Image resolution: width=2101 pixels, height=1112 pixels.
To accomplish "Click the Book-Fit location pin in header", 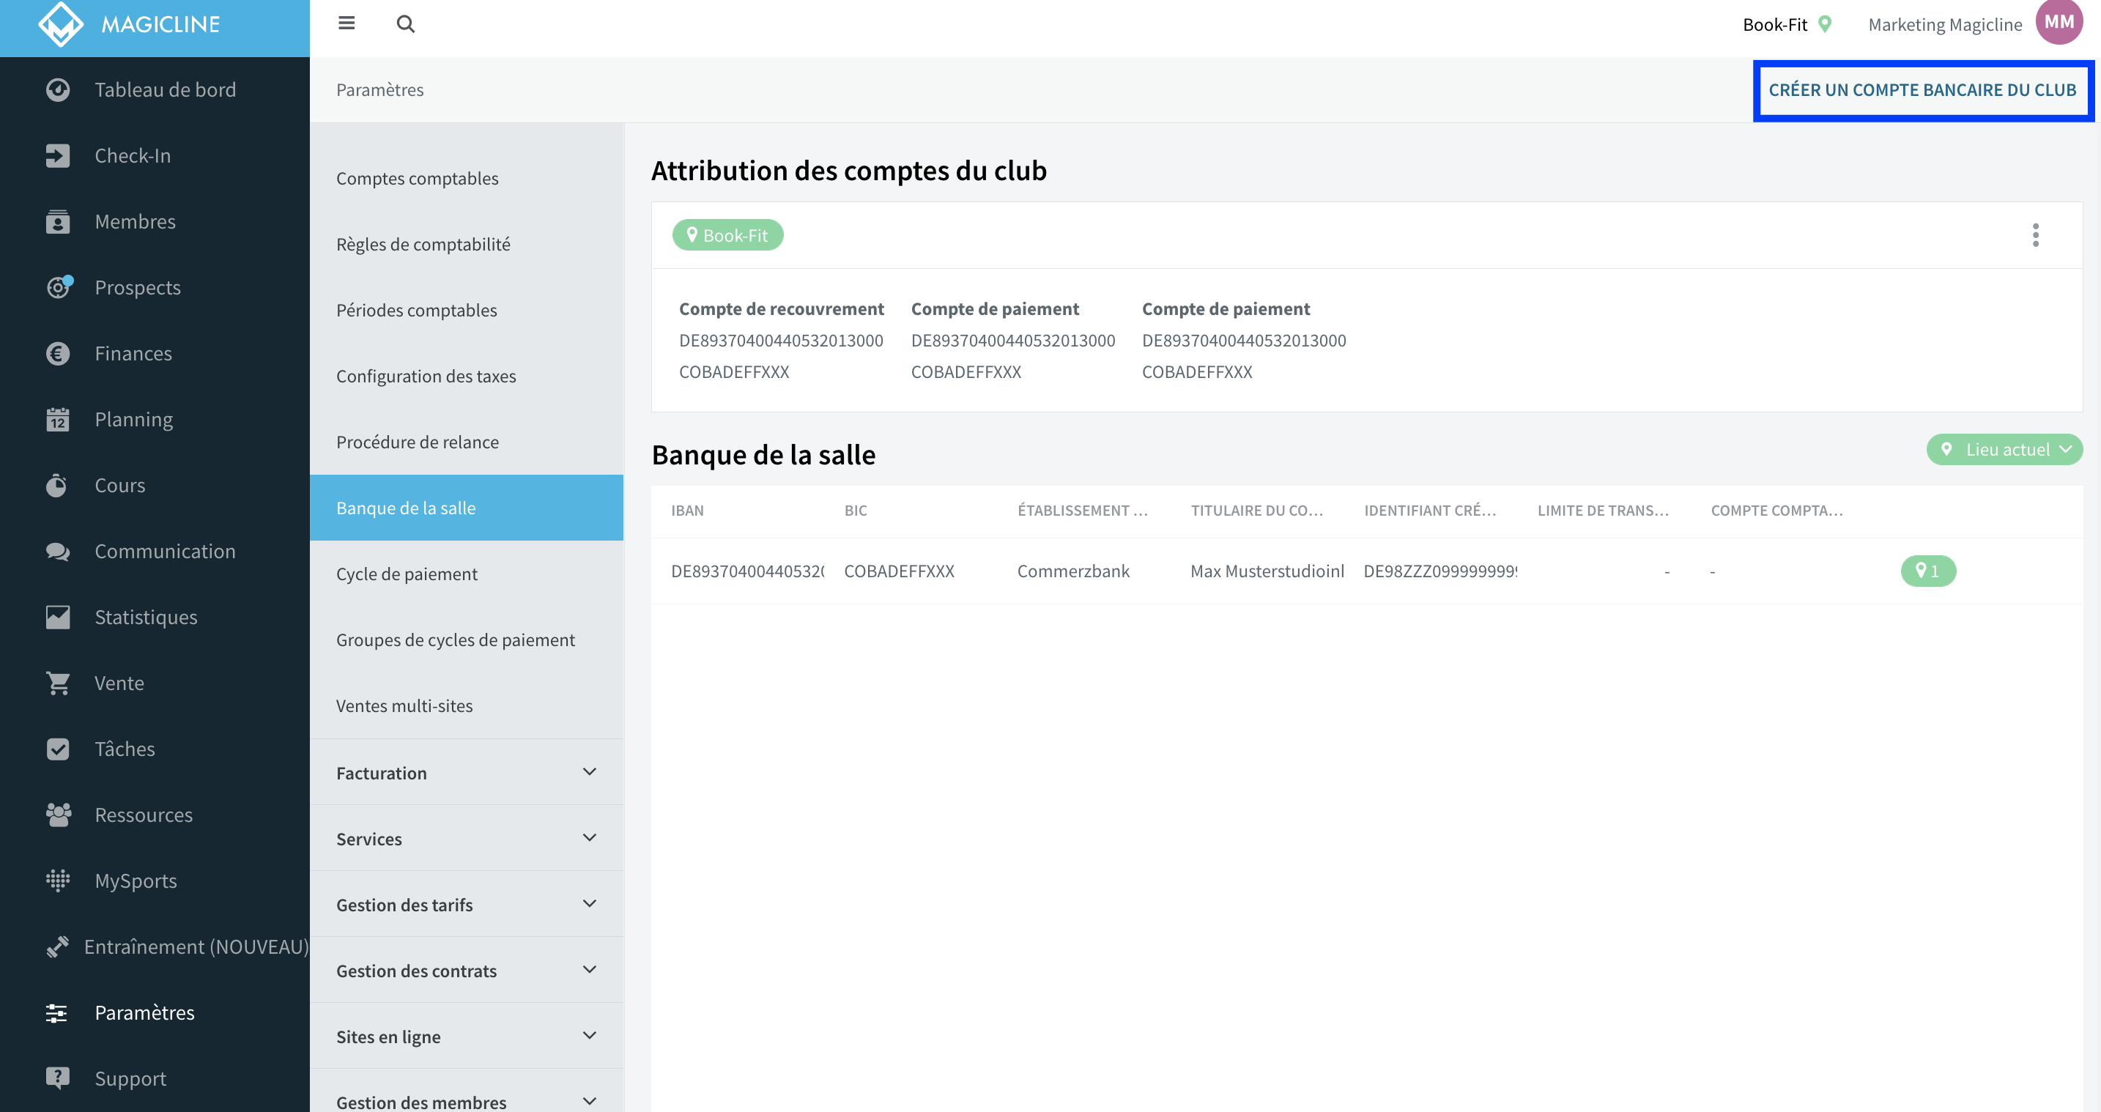I will click(1826, 24).
